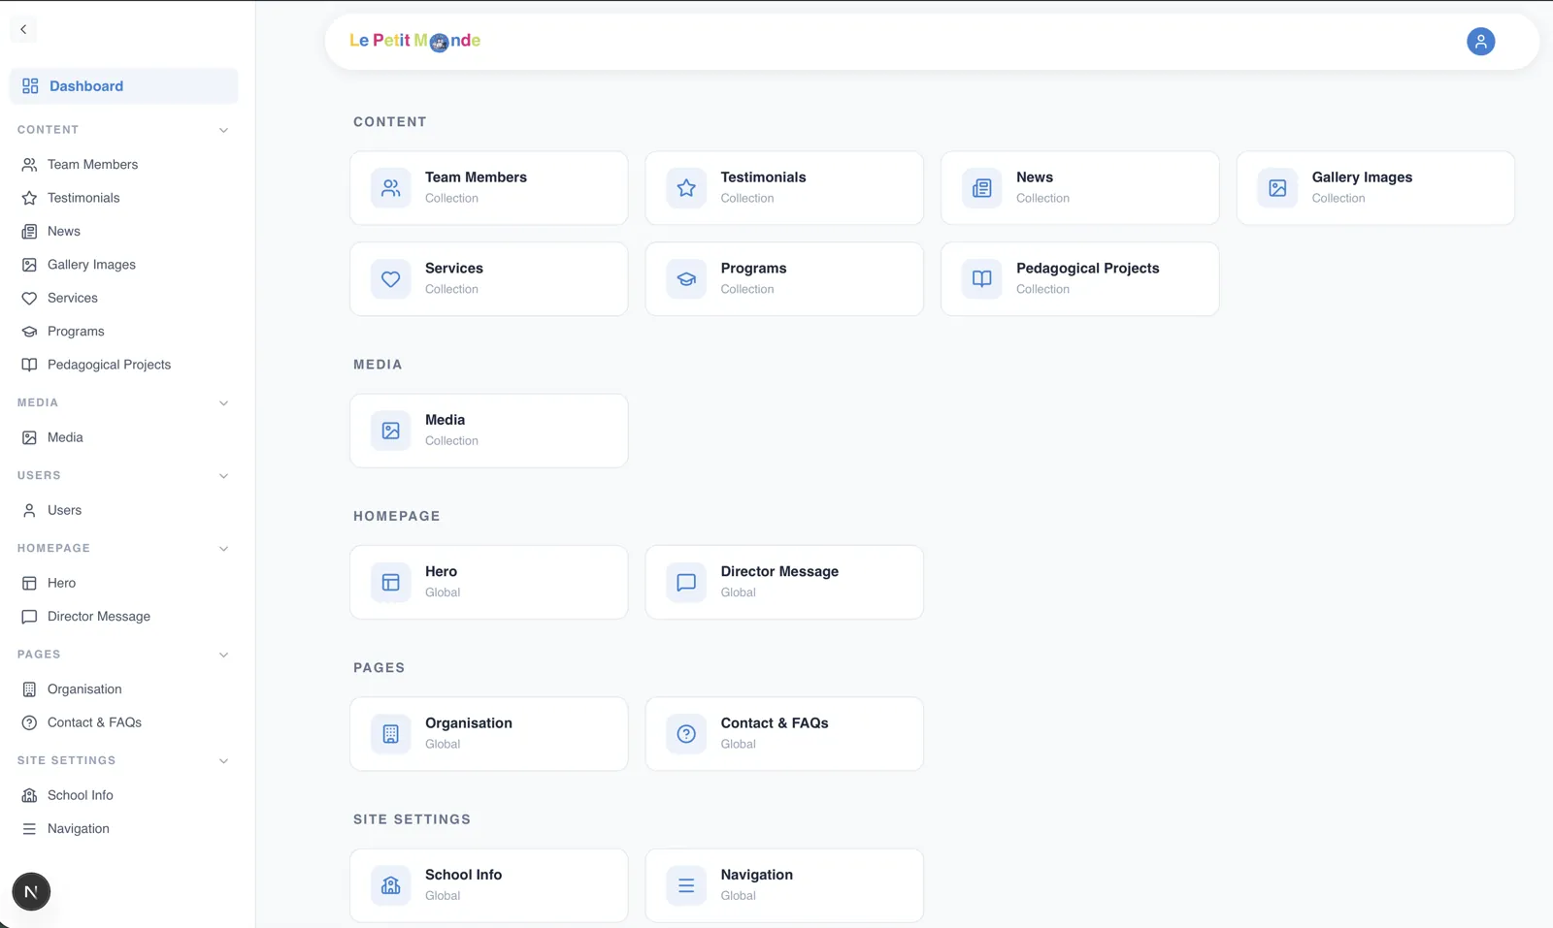This screenshot has width=1553, height=928.
Task: Open the Organisation global card title
Action: pyautogui.click(x=469, y=723)
